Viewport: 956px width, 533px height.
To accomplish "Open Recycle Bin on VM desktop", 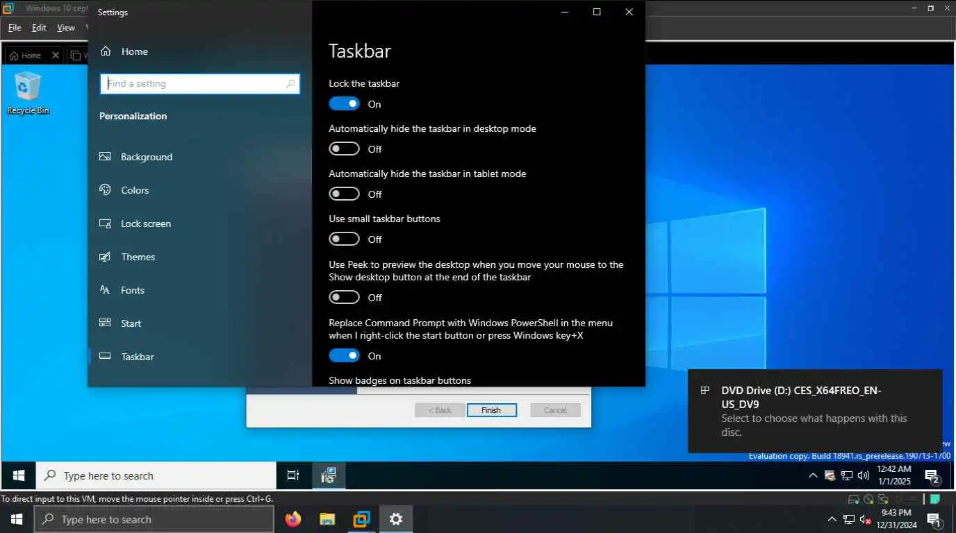I will [28, 93].
